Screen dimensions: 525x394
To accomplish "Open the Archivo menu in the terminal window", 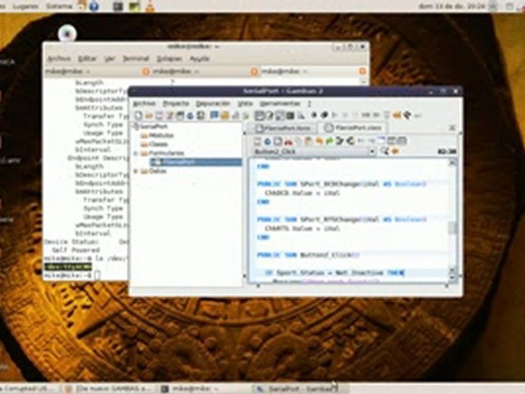I will (x=59, y=59).
